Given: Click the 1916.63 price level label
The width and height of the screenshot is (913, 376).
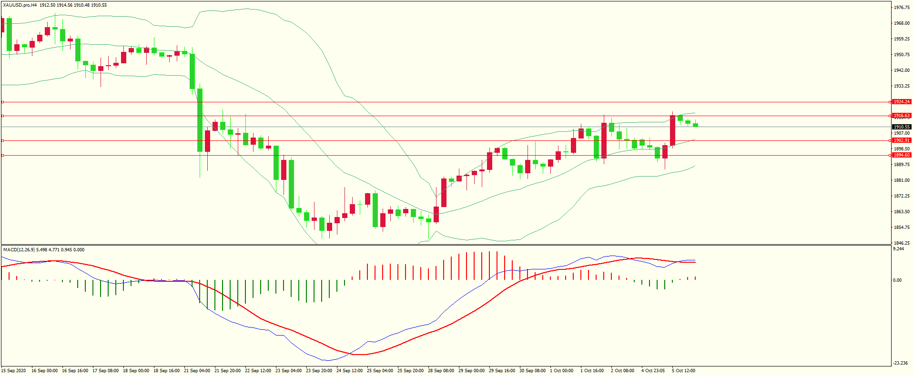Looking at the screenshot, I should [901, 116].
